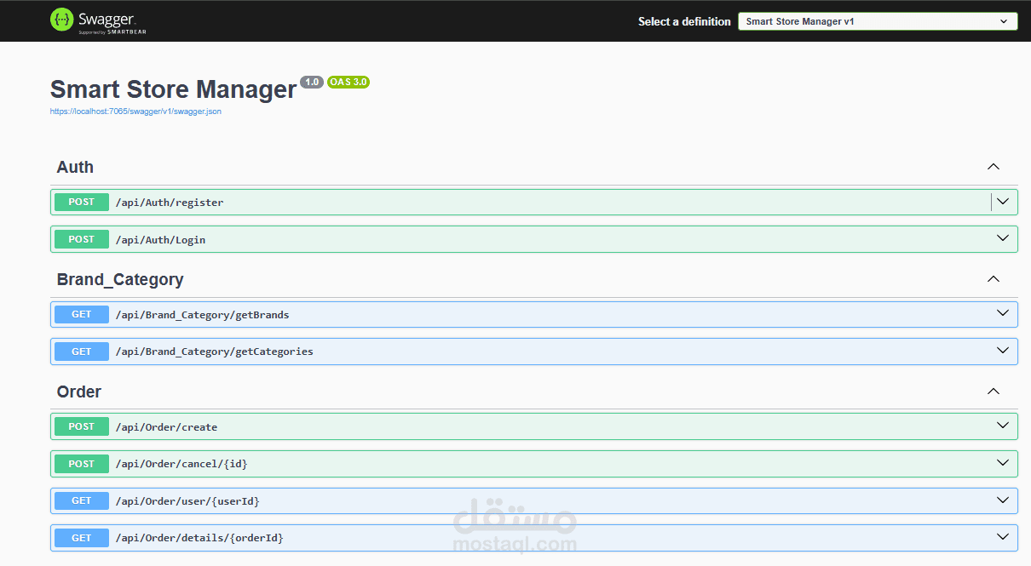Click POST badge of /api/Auth/Login
Screen dimensions: 1031x566
click(82, 239)
